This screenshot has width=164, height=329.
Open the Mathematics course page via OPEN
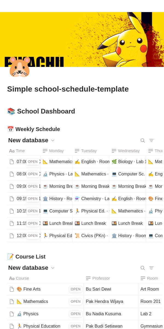[x=76, y=302]
